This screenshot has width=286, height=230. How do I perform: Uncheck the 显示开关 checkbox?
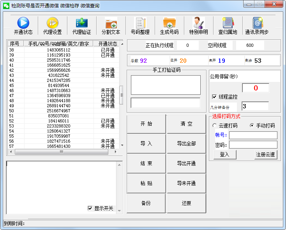coord(90,209)
